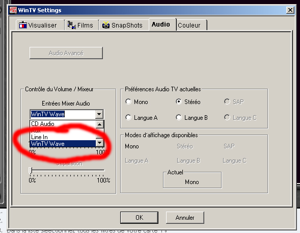Screen dimensions: 300x233
Task: Click the list scroll down arrow
Action: coord(100,143)
